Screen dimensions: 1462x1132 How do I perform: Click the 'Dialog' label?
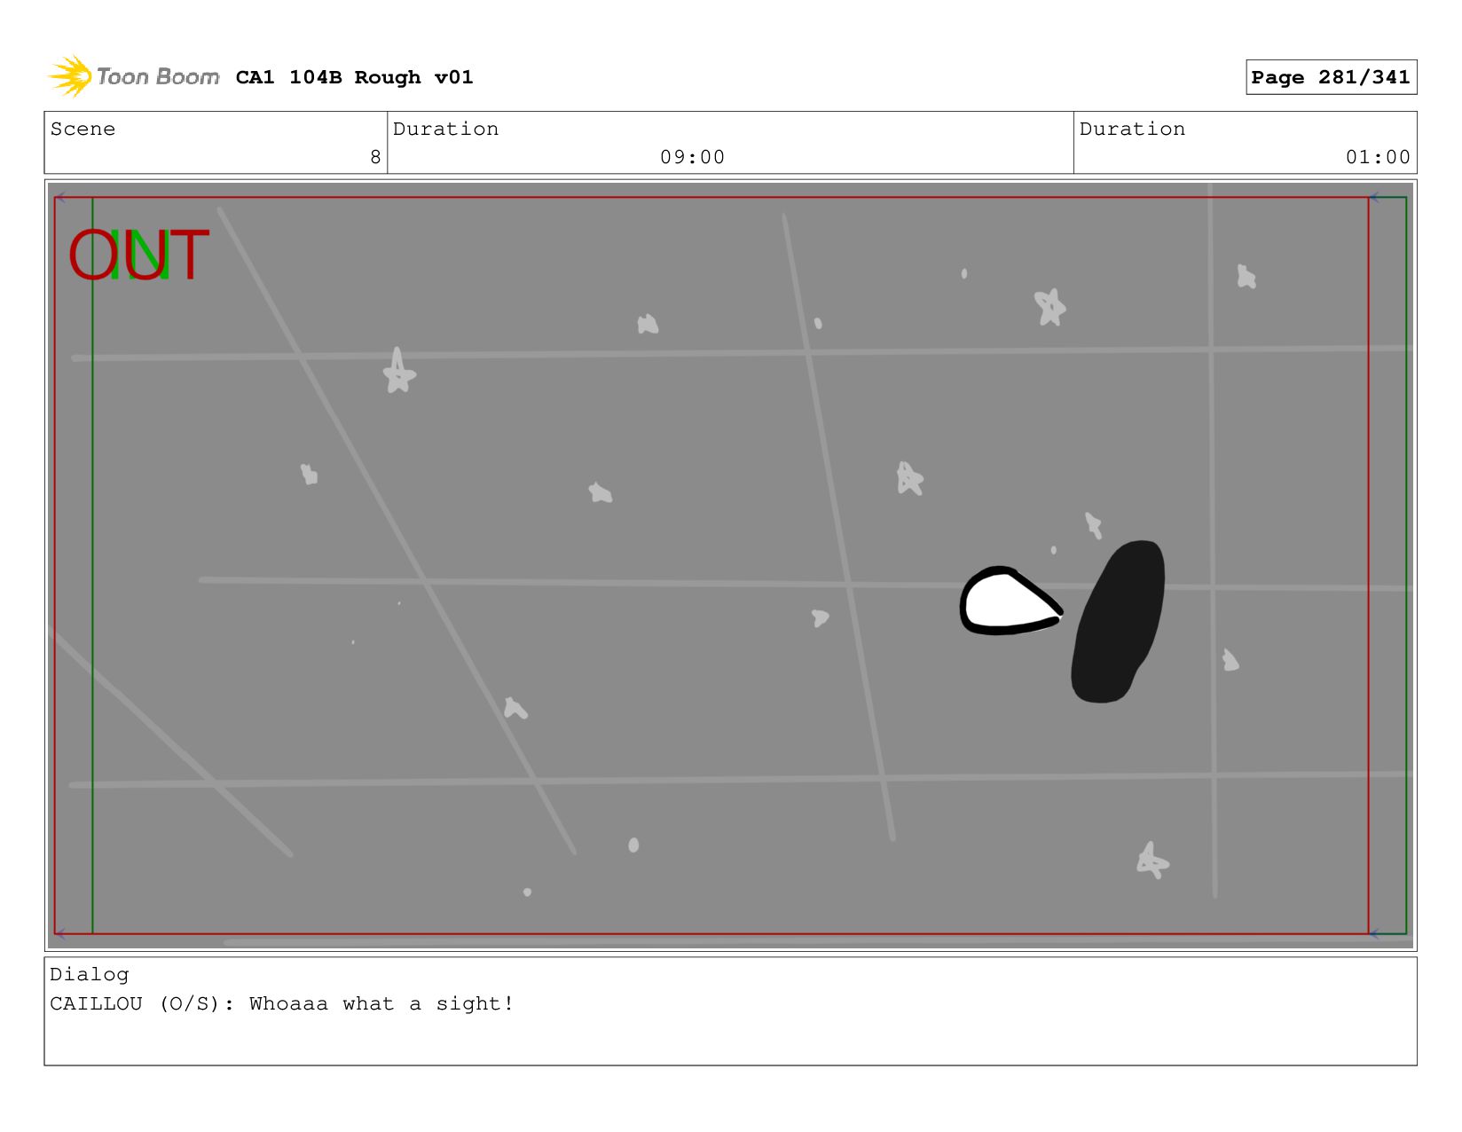(90, 974)
